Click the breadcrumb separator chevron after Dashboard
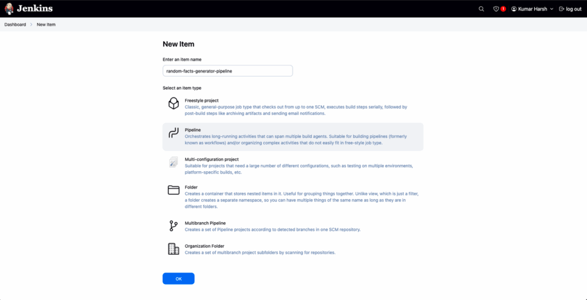 [32, 25]
